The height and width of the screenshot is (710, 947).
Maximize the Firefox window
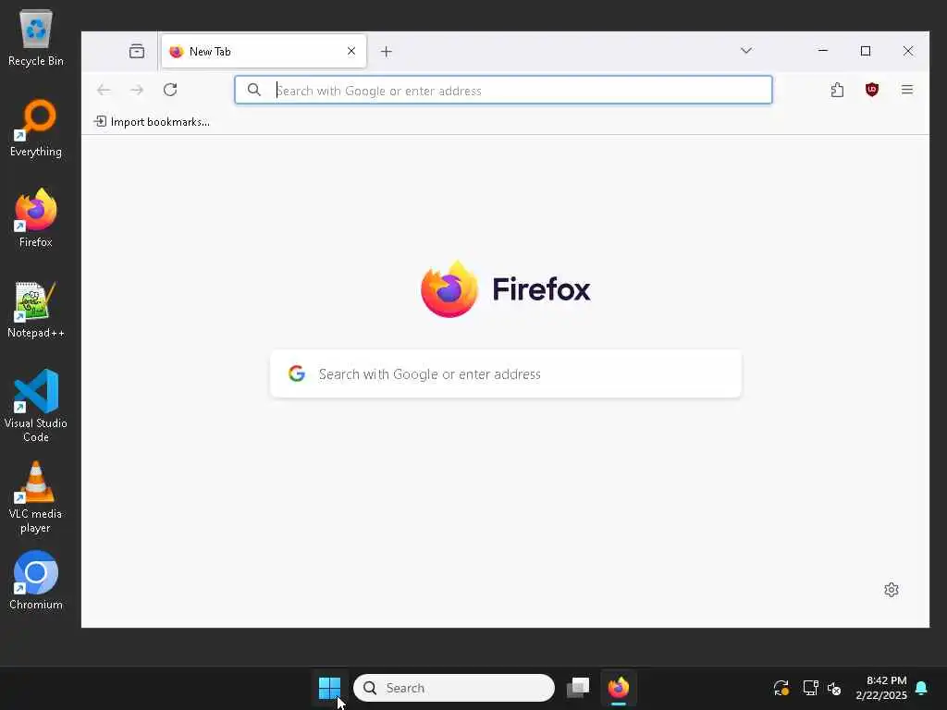pos(866,51)
